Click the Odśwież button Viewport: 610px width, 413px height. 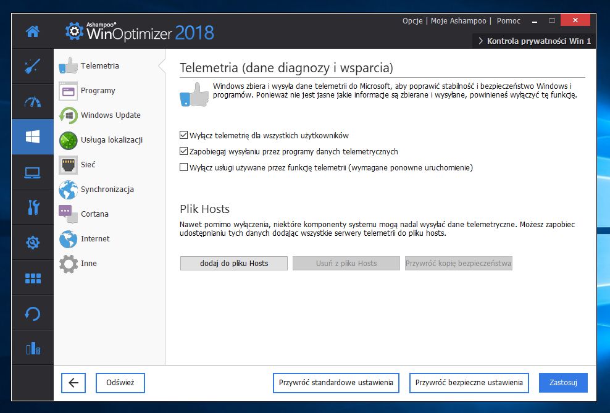point(120,383)
